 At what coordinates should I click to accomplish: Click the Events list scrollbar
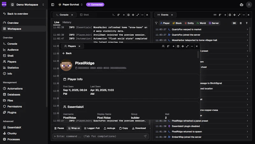(250, 40)
